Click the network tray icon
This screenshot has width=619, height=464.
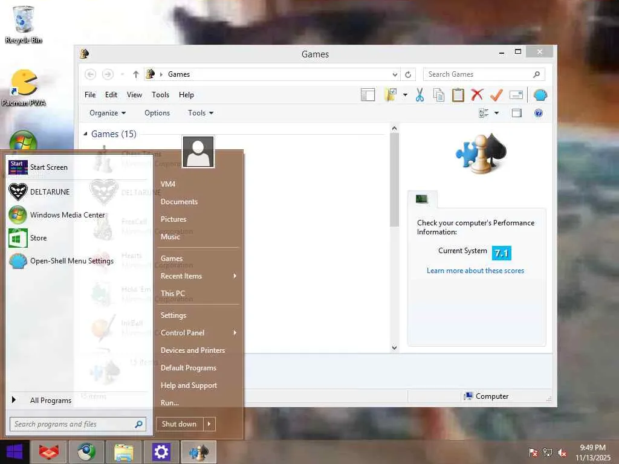(x=548, y=453)
